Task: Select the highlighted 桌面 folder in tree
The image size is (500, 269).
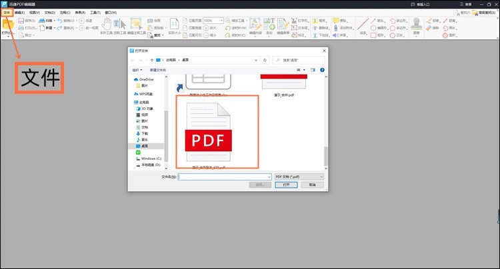Action: 146,146
